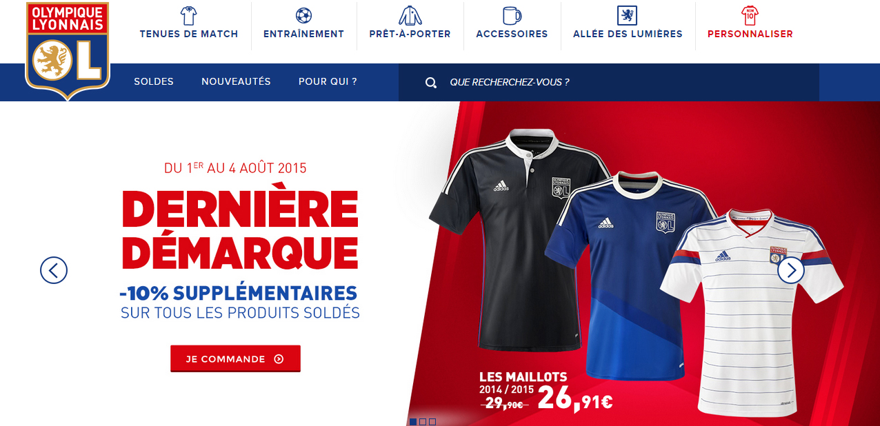Click the Je commande button

[x=235, y=358]
